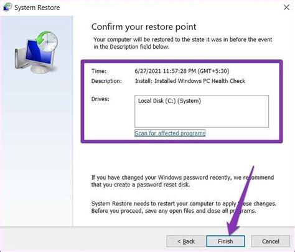Click the Drives label
Viewport: 295px width, 252px height.
coord(100,99)
